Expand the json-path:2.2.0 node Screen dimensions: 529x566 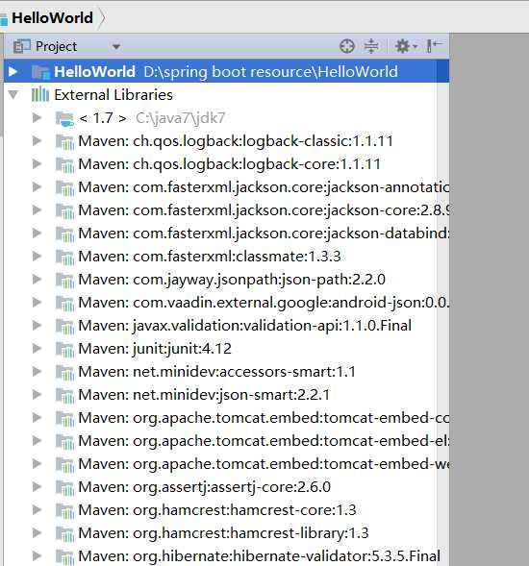[37, 280]
